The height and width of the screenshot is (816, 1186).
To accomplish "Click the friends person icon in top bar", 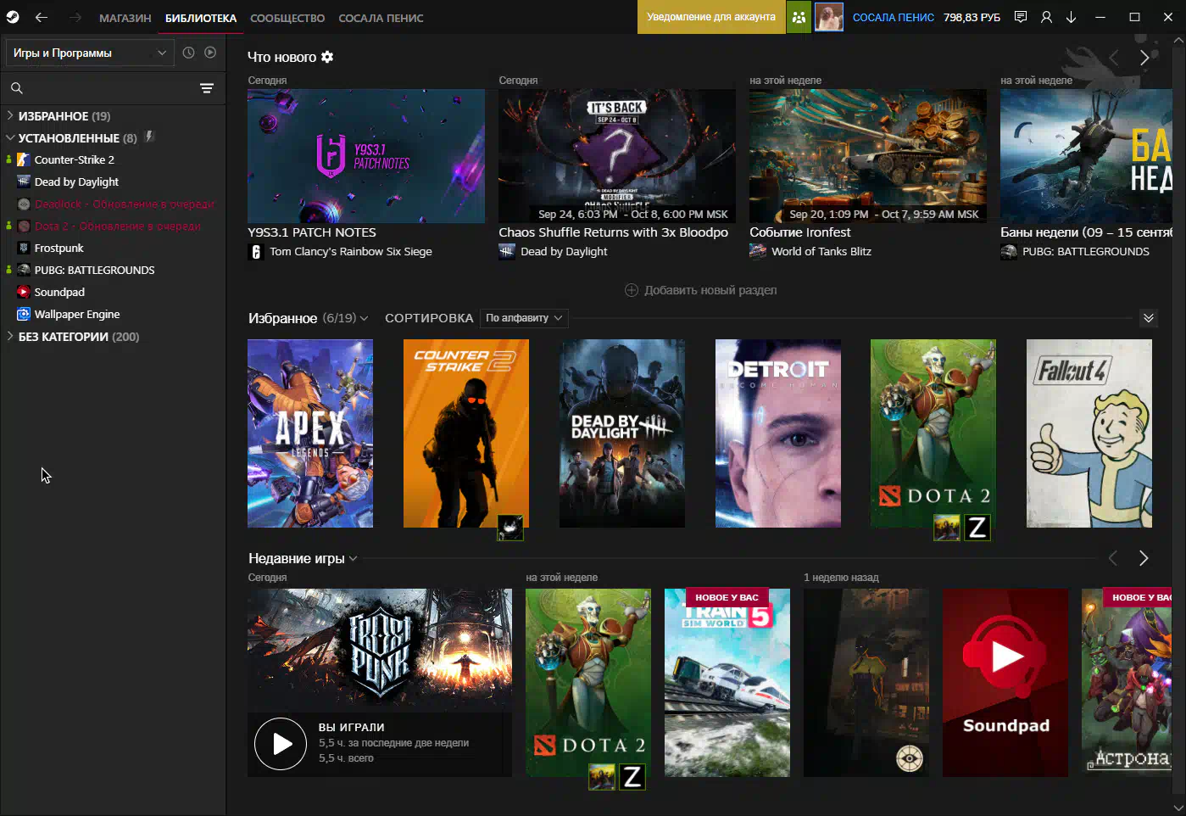I will point(1046,17).
